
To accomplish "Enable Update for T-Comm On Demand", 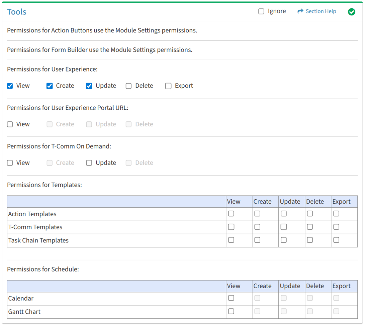I will pos(89,163).
